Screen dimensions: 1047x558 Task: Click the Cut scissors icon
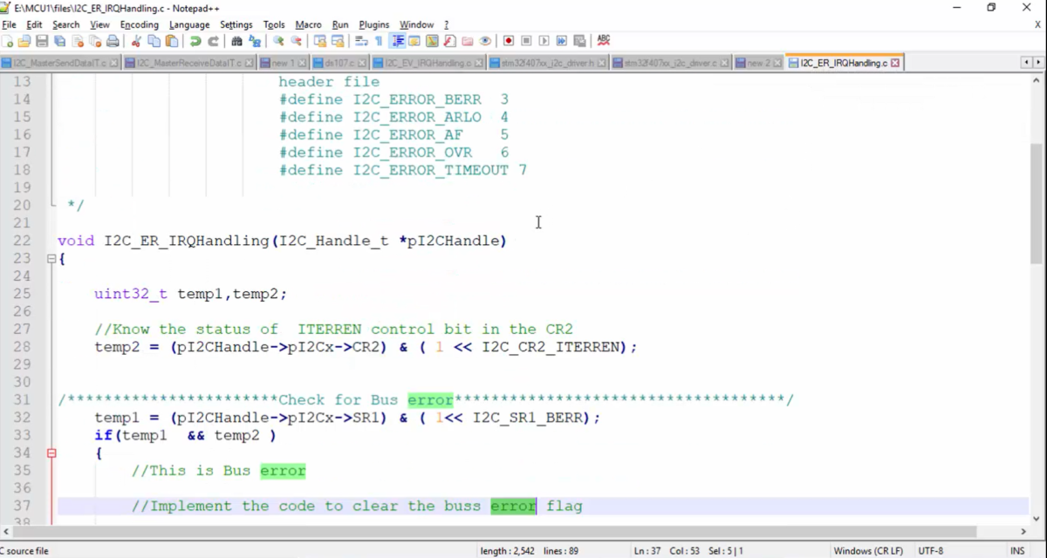point(136,41)
